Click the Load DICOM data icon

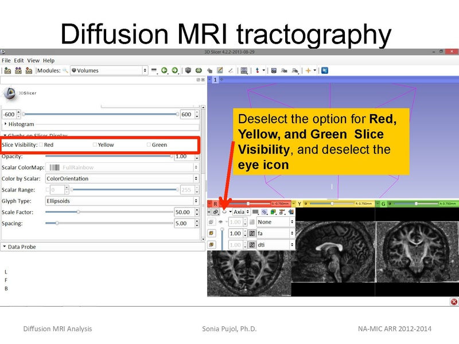pos(18,71)
